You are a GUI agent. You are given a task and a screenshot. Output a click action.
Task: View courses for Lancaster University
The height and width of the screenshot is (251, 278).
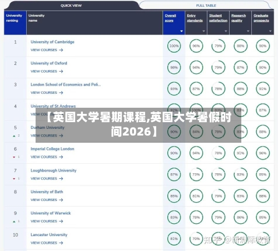tap(47, 243)
